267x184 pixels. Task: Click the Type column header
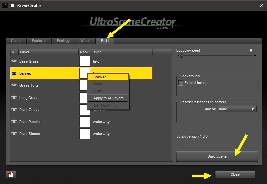pyautogui.click(x=122, y=52)
